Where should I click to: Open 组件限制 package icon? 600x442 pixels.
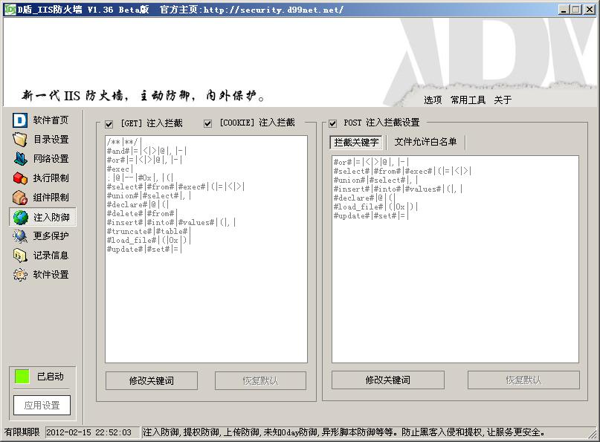pyautogui.click(x=20, y=198)
